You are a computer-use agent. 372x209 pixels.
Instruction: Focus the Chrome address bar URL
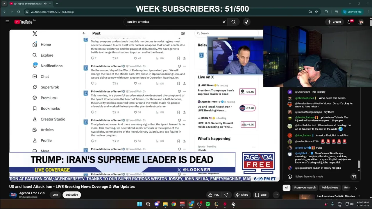pos(52,12)
